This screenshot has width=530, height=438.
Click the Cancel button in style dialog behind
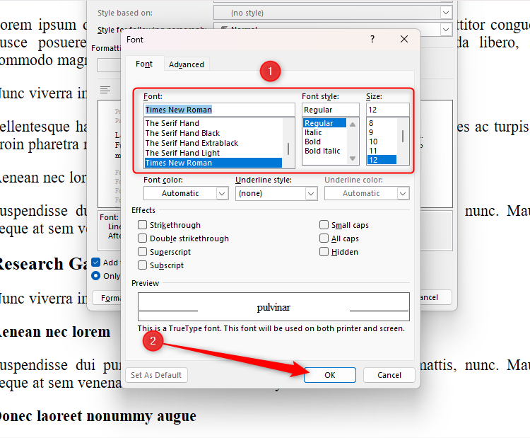click(x=436, y=297)
